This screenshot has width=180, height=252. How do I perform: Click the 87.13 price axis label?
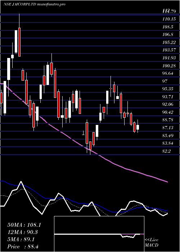pos(168,127)
